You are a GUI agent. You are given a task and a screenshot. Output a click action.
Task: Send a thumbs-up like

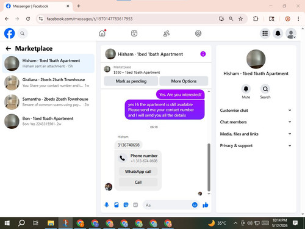pyautogui.click(x=206, y=205)
